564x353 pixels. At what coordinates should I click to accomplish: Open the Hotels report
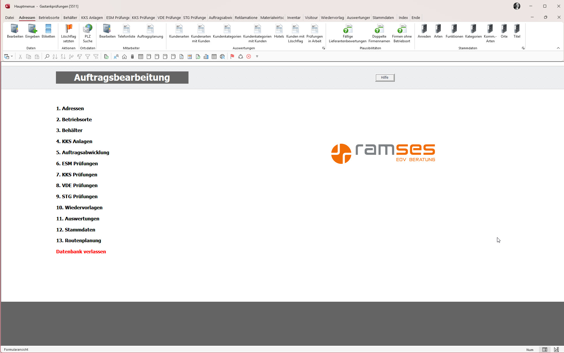click(x=279, y=31)
